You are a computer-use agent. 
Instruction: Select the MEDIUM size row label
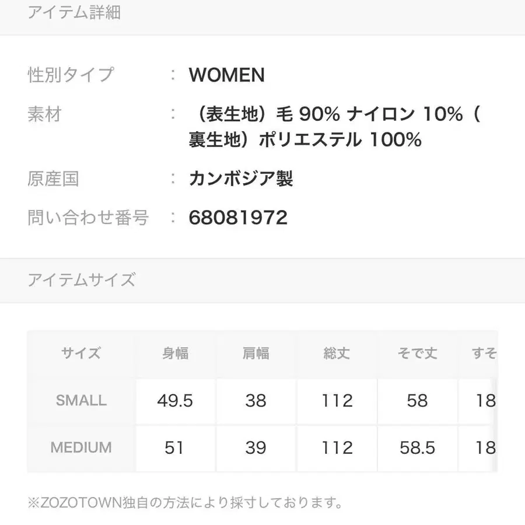(x=81, y=447)
